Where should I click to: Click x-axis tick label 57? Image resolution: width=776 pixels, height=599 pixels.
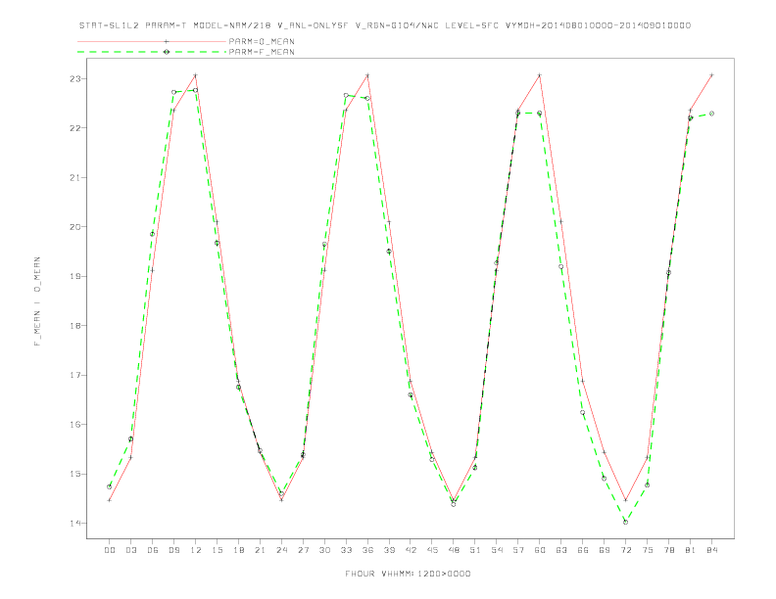[518, 550]
